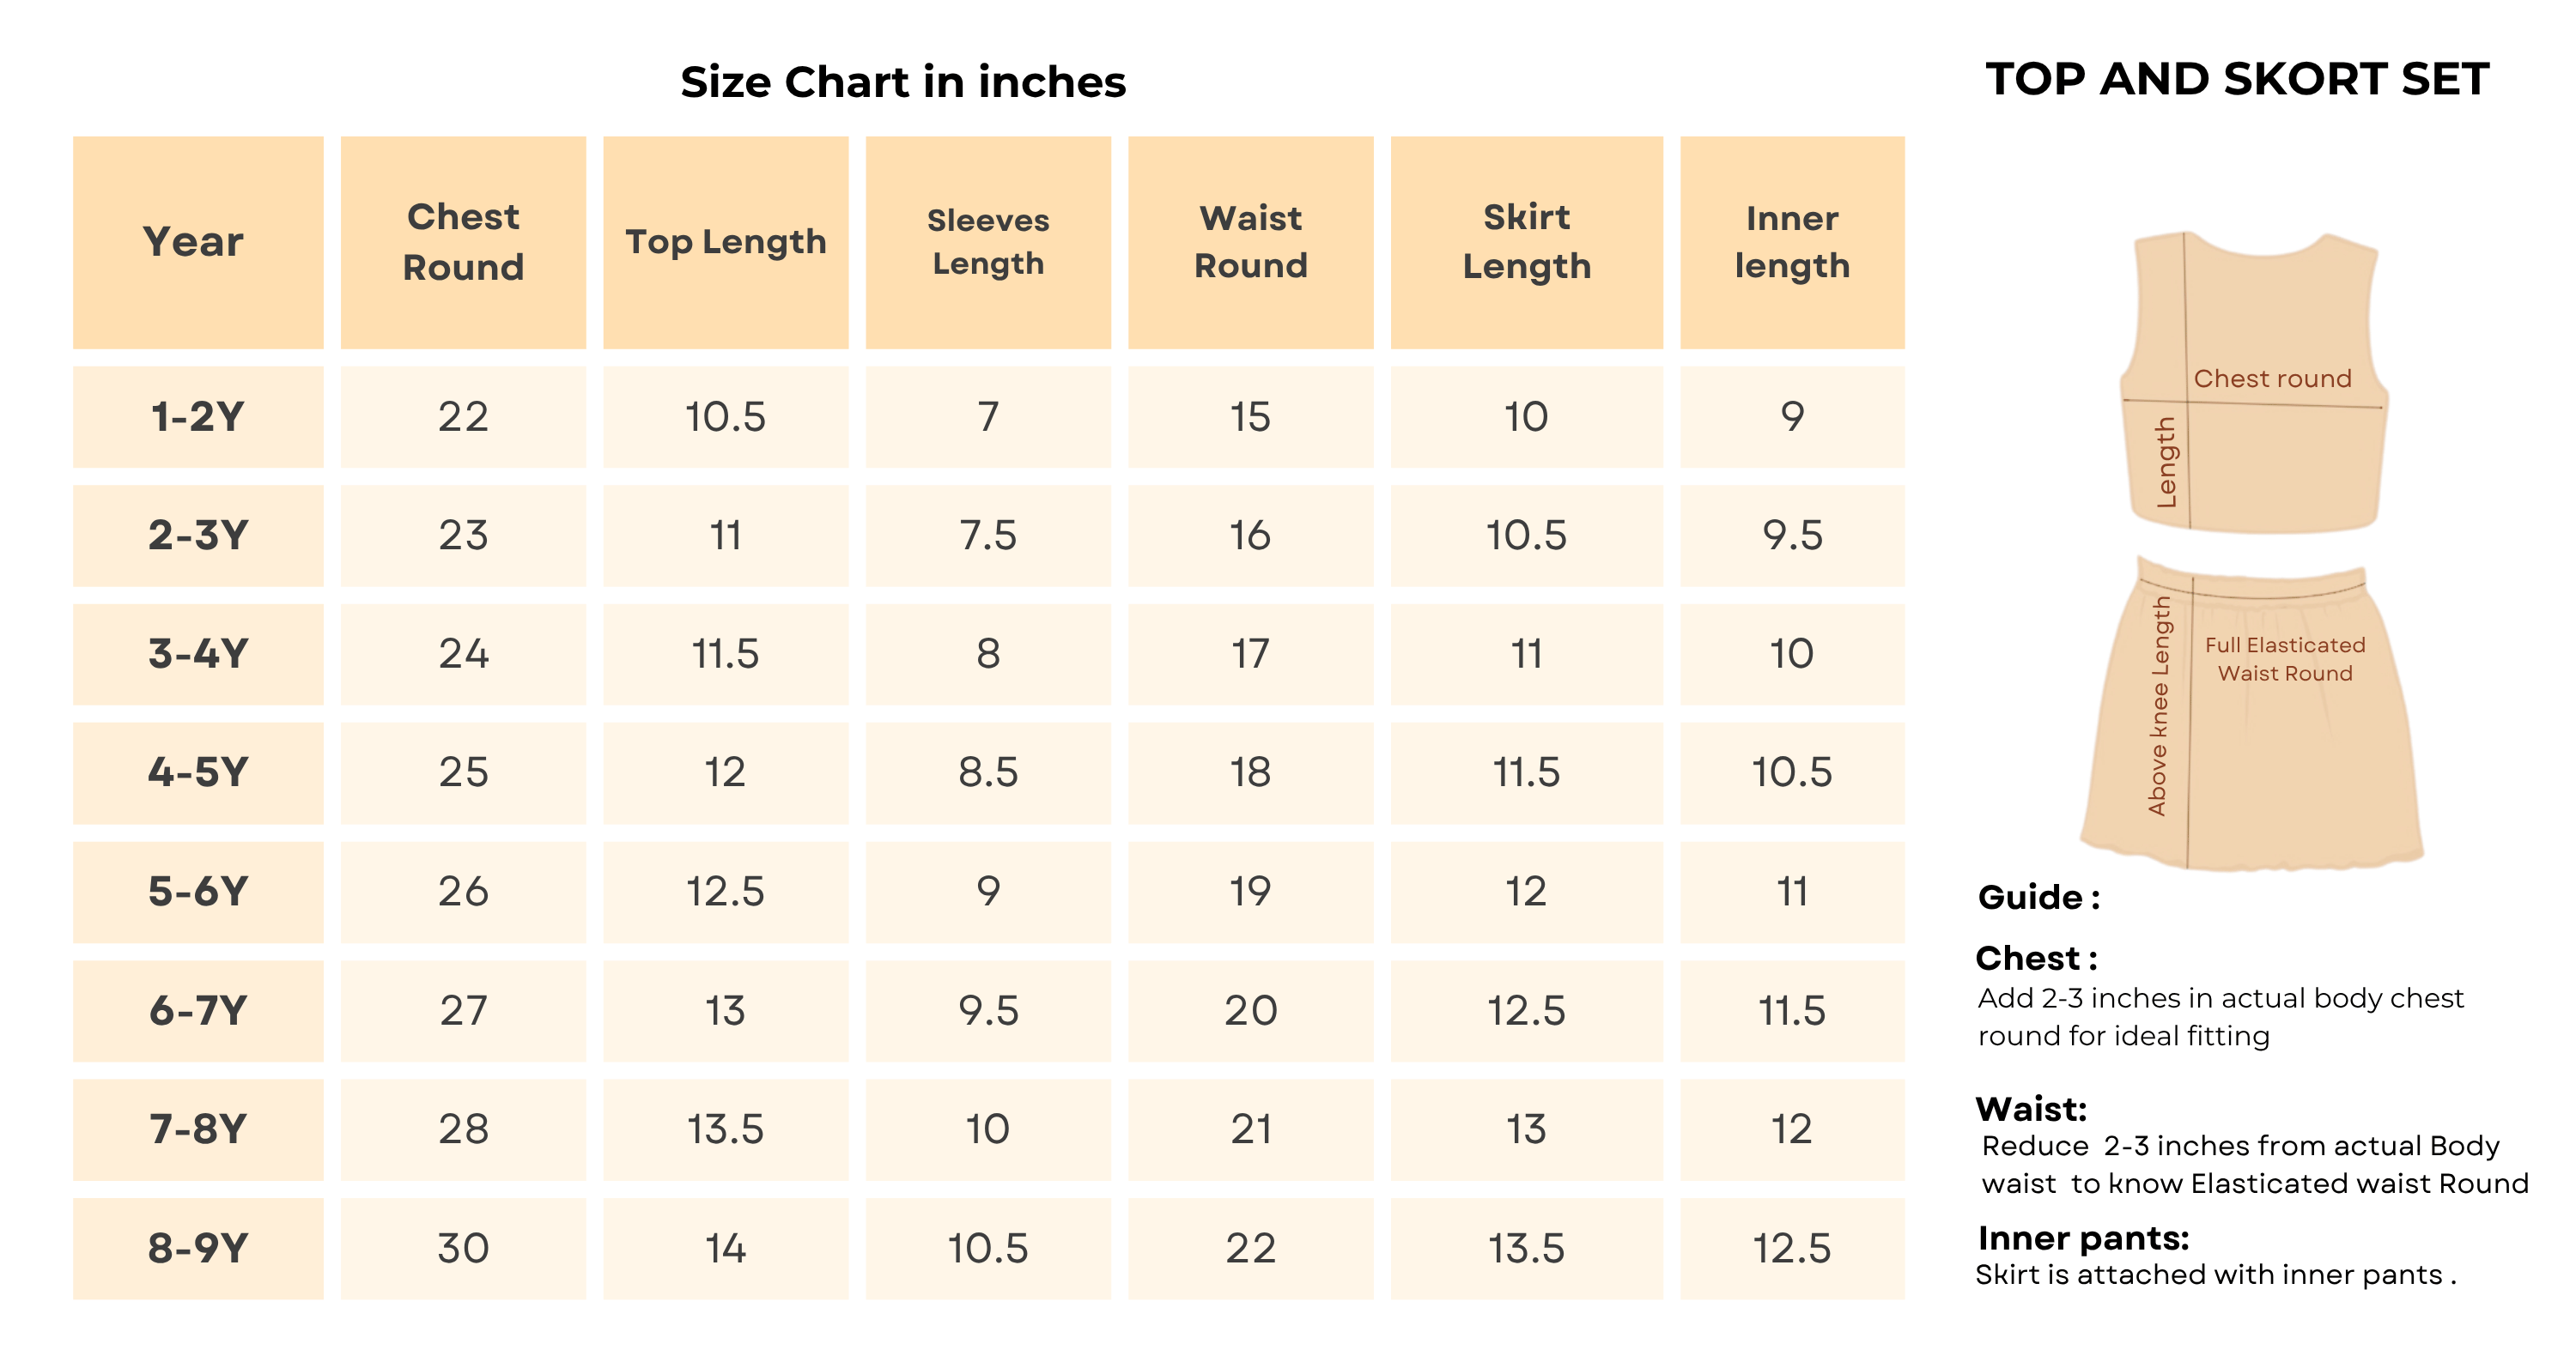Image resolution: width=2576 pixels, height=1362 pixels.
Task: Click the 'Chest round' label on top illustration
Action: point(2272,378)
